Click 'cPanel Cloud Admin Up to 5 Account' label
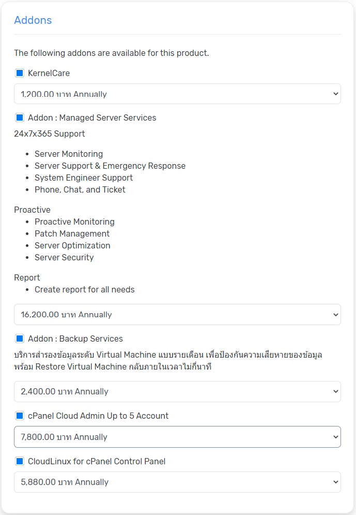Screen dimensions: 356x515 (x=98, y=416)
